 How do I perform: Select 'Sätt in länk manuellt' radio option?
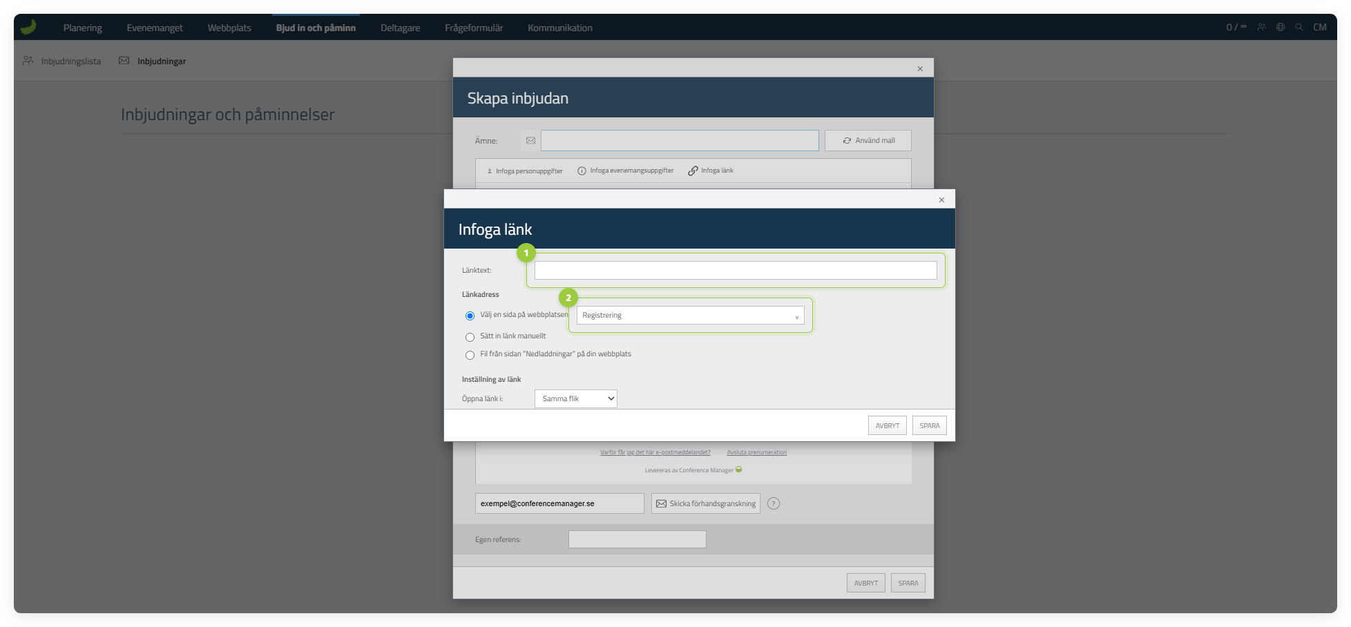[470, 337]
